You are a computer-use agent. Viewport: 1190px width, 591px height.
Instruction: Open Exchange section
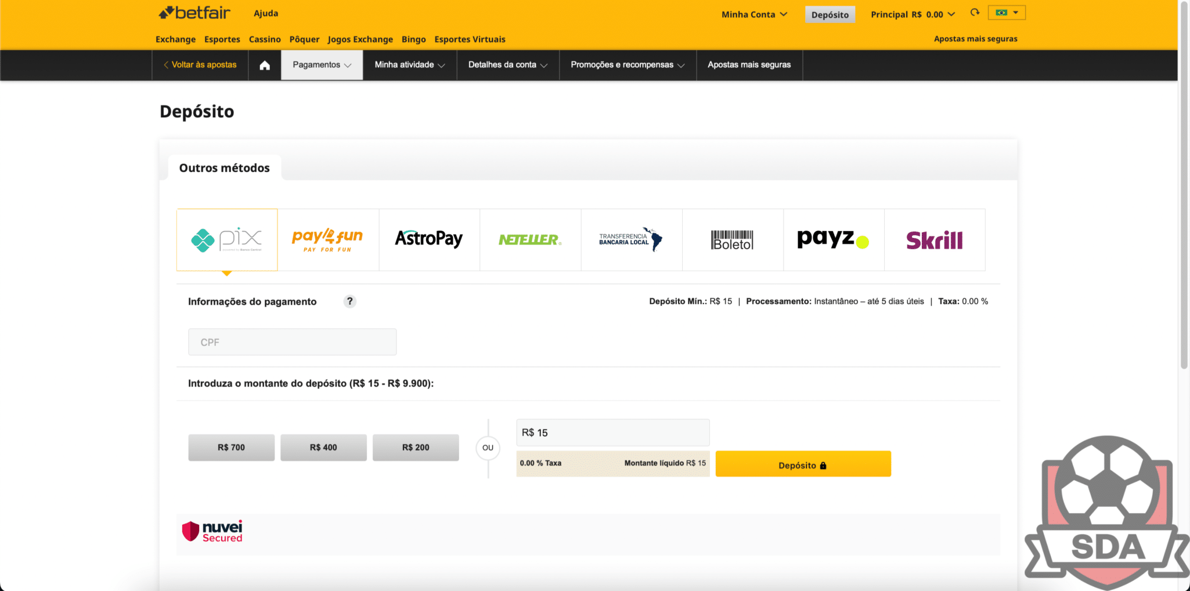pos(175,39)
